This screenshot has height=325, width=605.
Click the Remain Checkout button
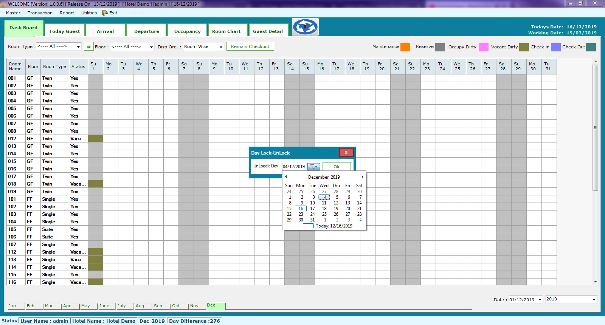[x=250, y=46]
